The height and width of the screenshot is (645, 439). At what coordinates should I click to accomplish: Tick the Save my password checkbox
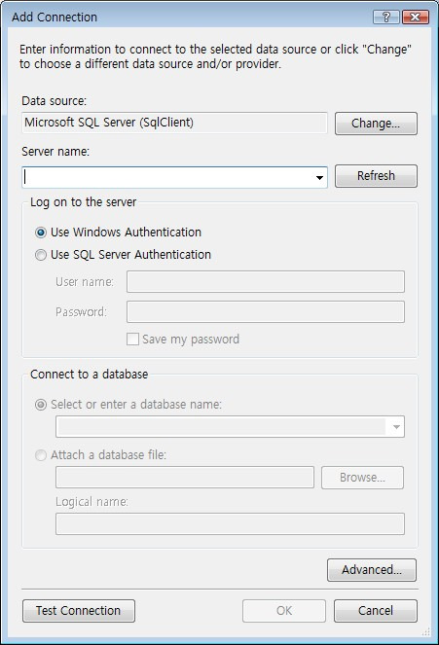pos(132,340)
